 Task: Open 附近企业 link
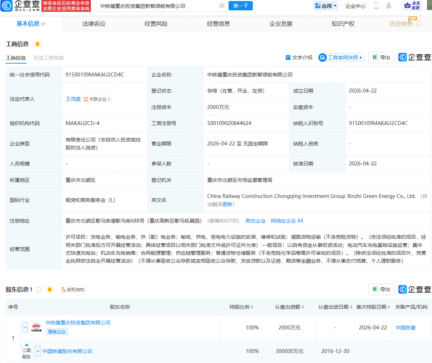[256, 221]
